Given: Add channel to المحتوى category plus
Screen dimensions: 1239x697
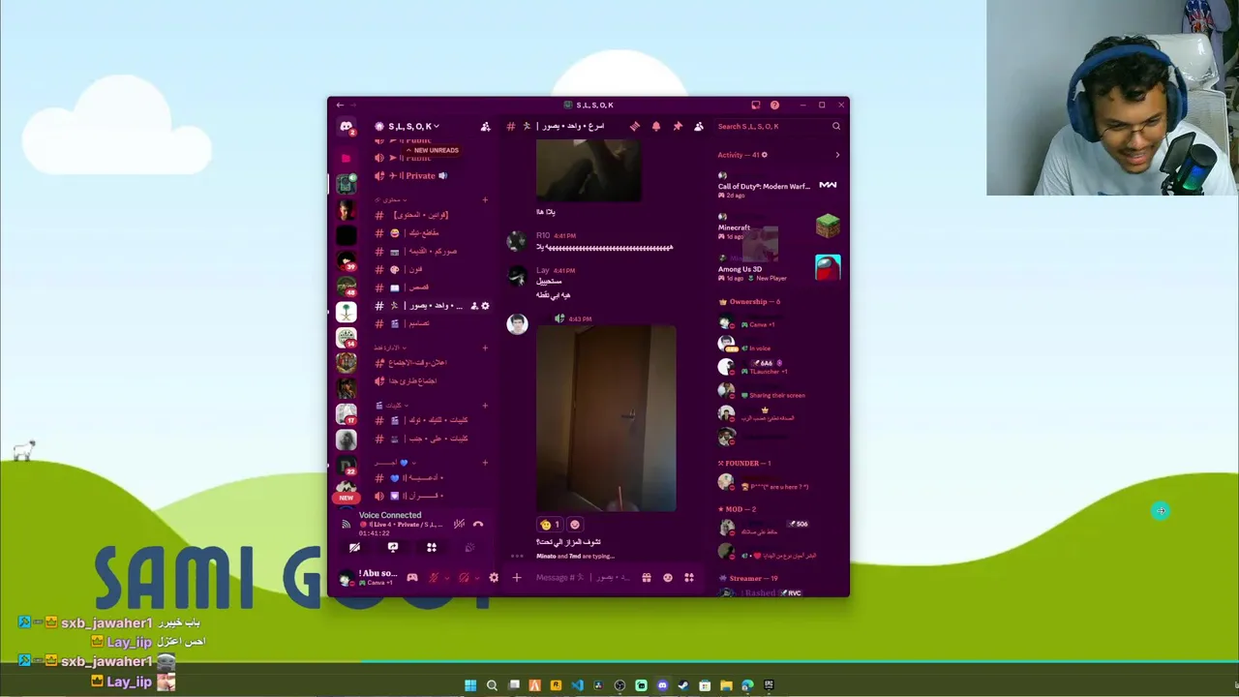Looking at the screenshot, I should coord(485,200).
